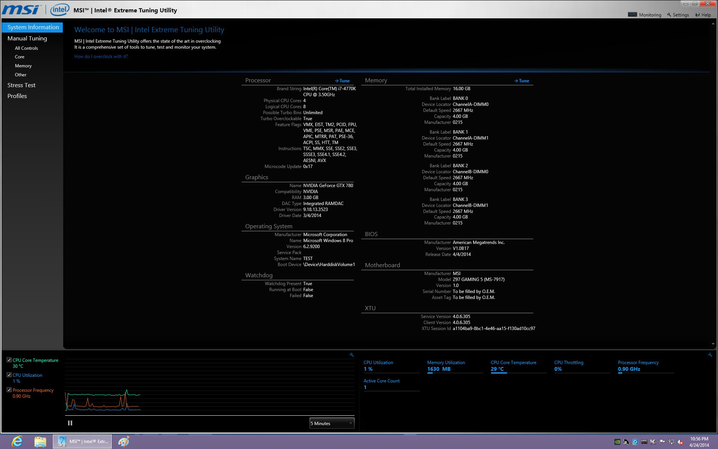Click the Active Core Count tile
The image size is (718, 449).
tap(392, 385)
